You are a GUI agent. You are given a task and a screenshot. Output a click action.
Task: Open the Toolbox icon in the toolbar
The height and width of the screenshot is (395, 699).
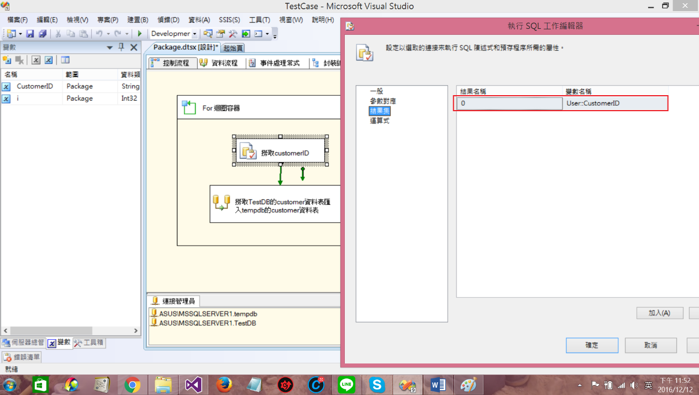point(233,34)
